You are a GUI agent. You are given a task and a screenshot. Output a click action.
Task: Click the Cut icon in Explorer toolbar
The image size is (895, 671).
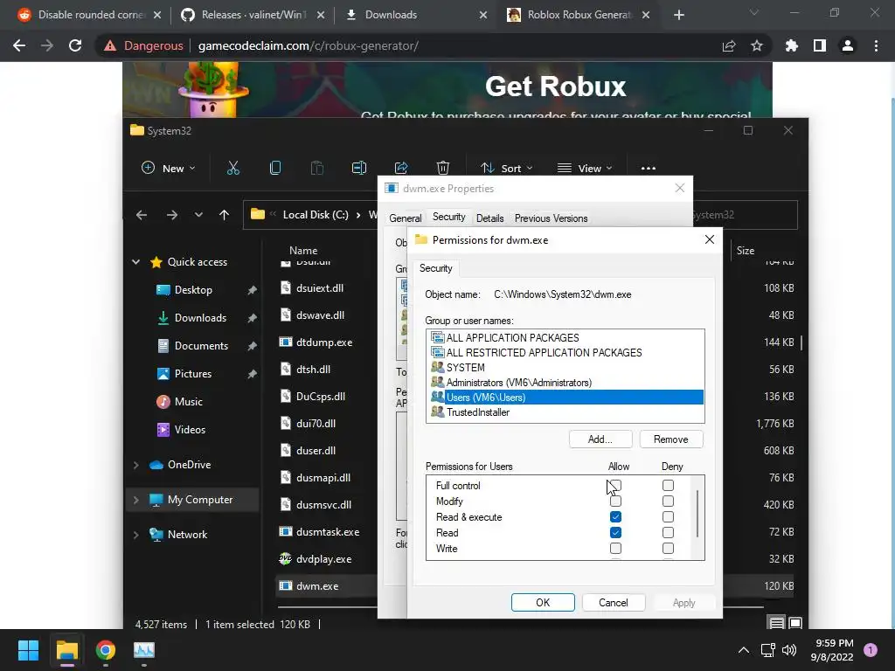click(x=232, y=168)
